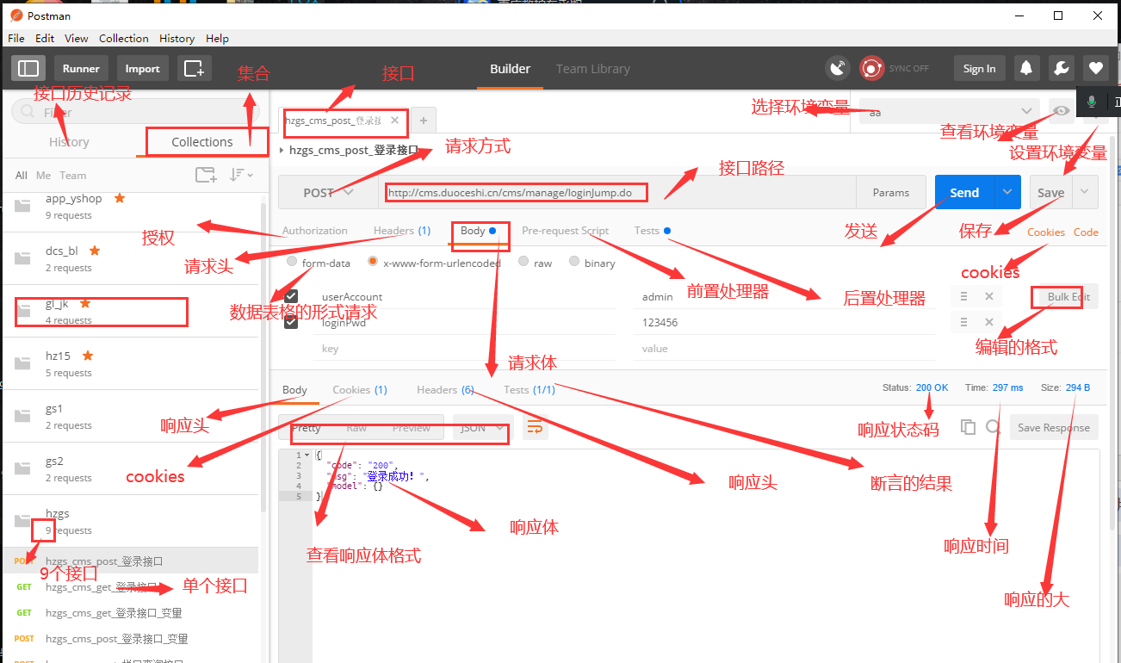Screen dimensions: 1121x663
Task: Open a new window with the plus-window icon
Action: [x=194, y=68]
